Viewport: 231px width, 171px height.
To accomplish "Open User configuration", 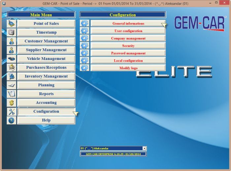I will click(128, 31).
